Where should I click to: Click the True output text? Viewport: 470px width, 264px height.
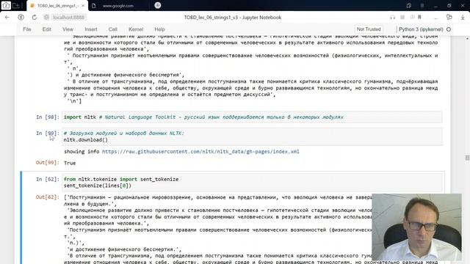pos(70,163)
